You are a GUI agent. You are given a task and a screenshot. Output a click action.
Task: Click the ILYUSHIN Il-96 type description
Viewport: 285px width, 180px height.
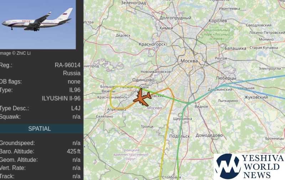tap(61, 98)
